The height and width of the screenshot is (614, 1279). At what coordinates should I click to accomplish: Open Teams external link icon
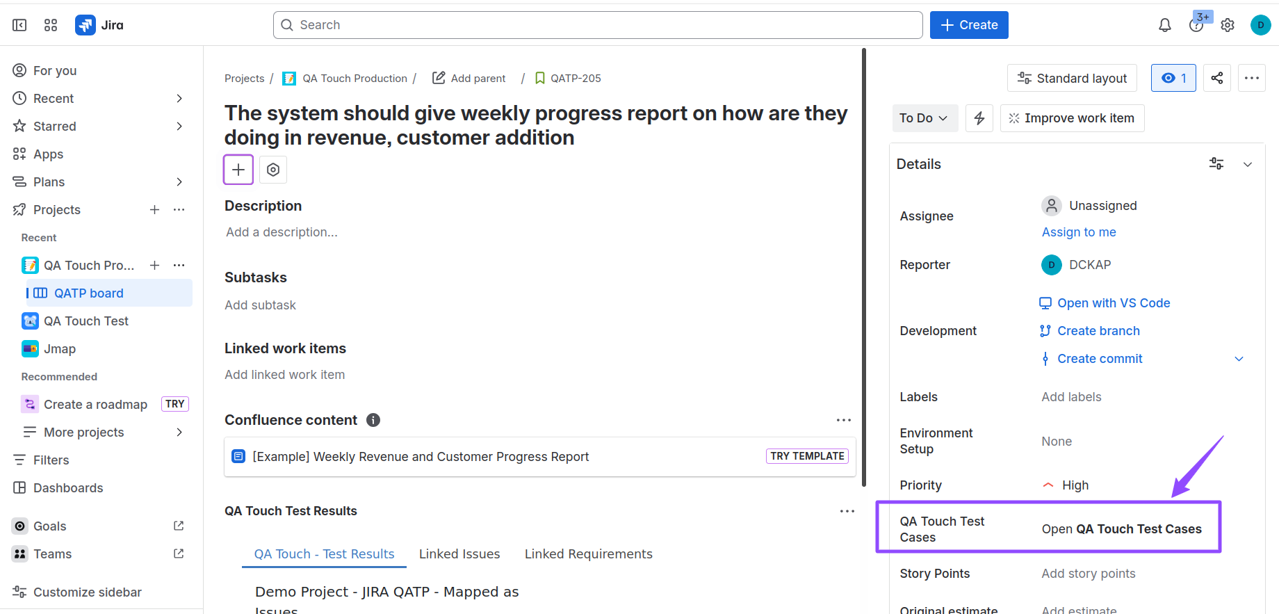point(179,554)
